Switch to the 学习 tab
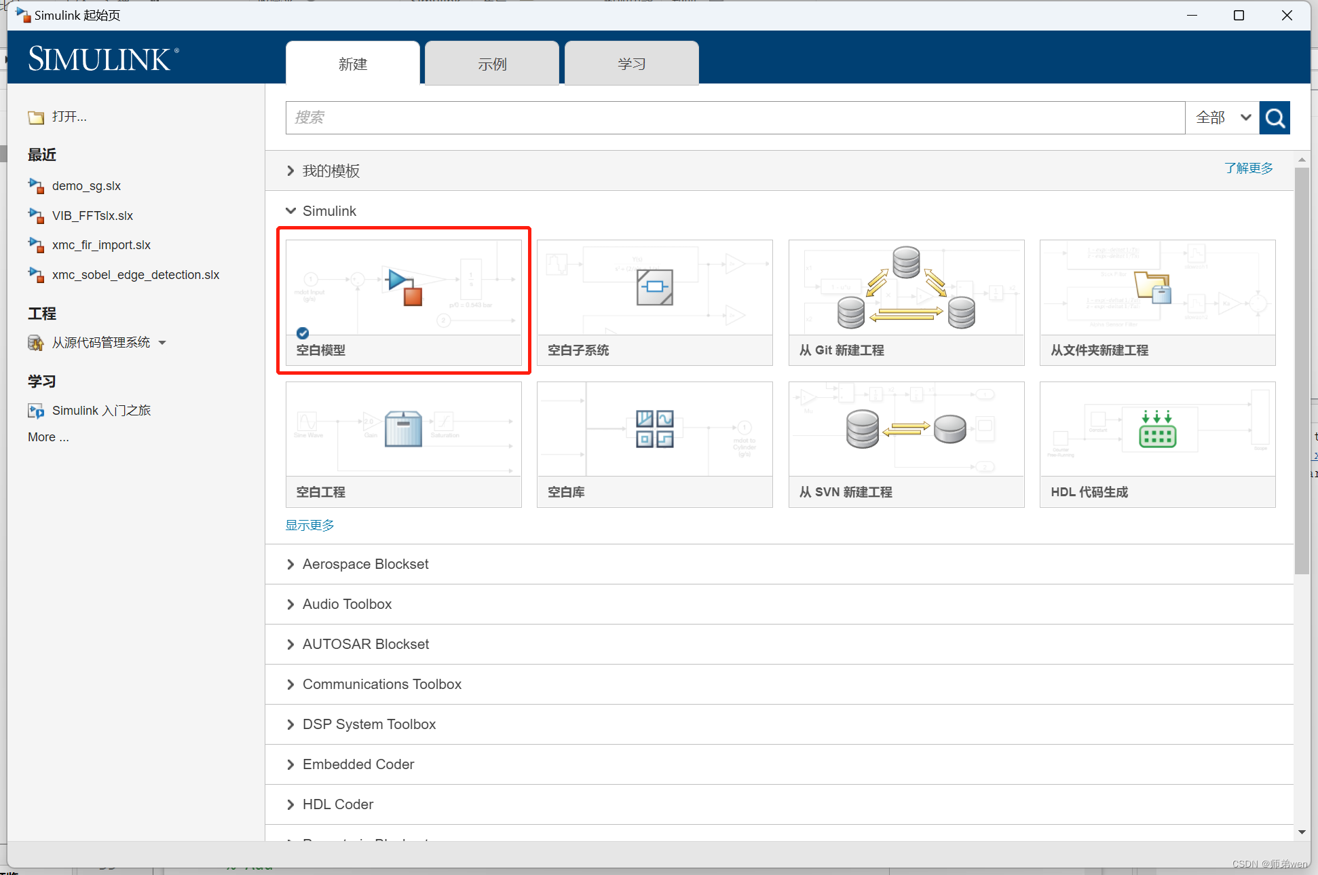 (x=632, y=64)
